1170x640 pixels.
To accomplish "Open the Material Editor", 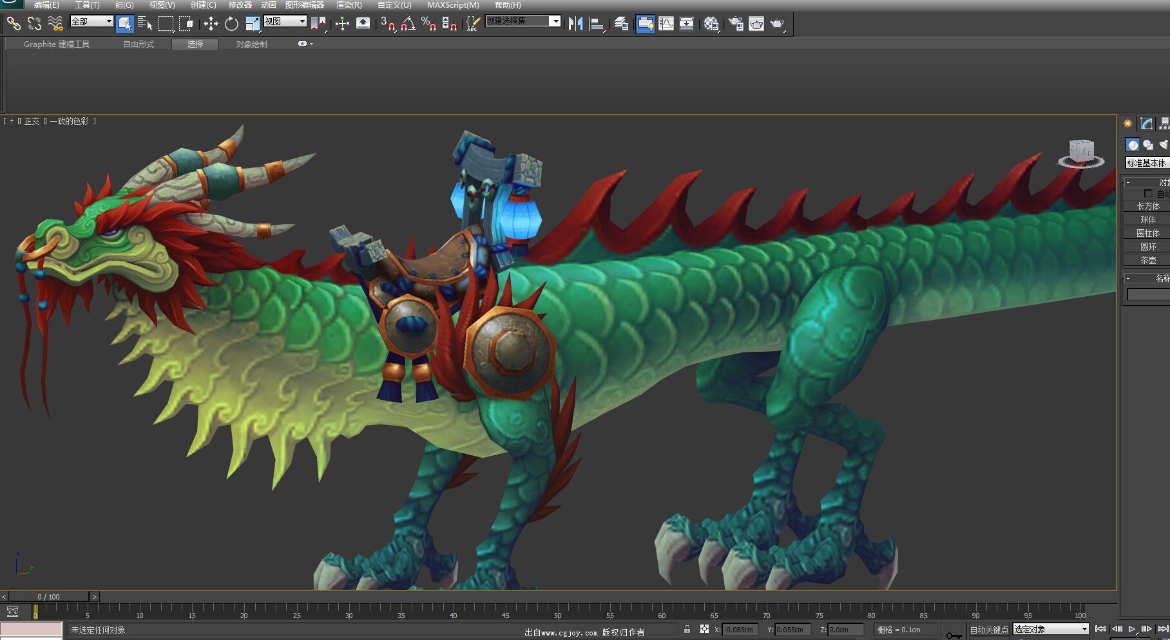I will pos(711,24).
